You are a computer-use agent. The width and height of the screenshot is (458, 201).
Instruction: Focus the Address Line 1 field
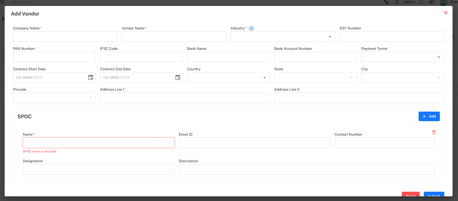coord(185,98)
